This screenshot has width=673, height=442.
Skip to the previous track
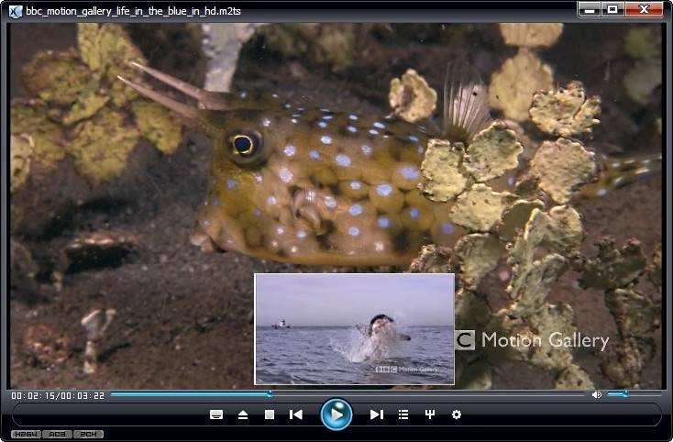coord(296,414)
